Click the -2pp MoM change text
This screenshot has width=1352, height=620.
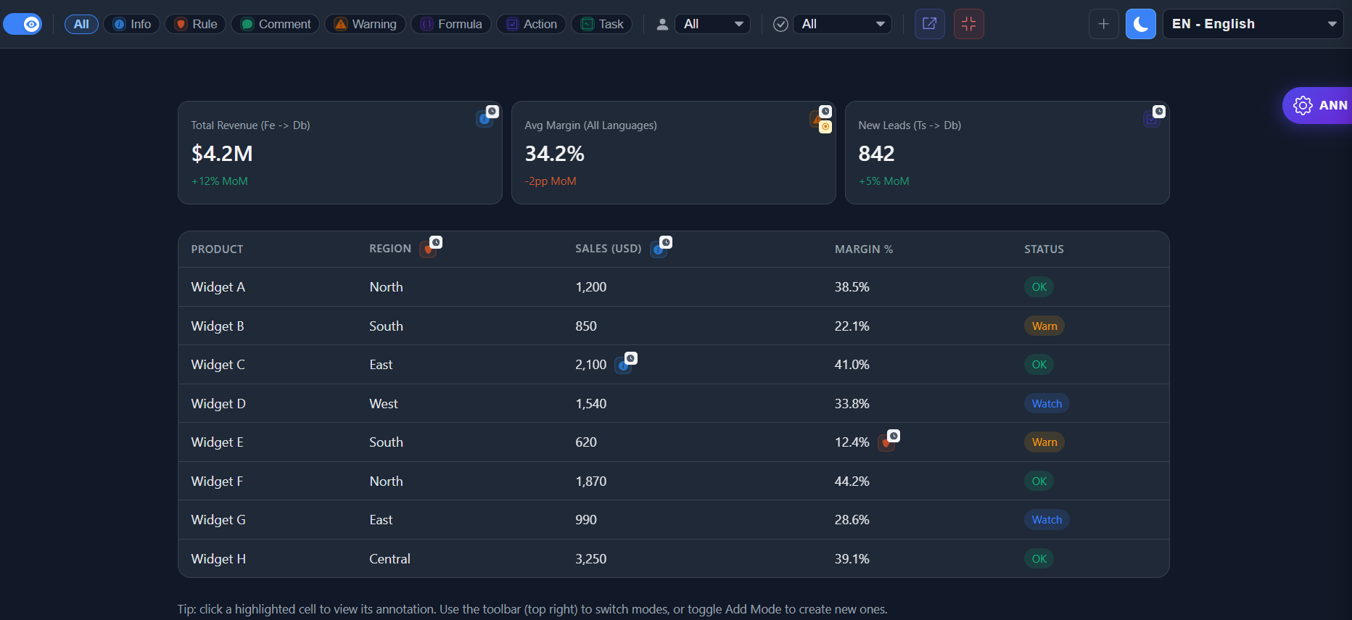coord(551,181)
